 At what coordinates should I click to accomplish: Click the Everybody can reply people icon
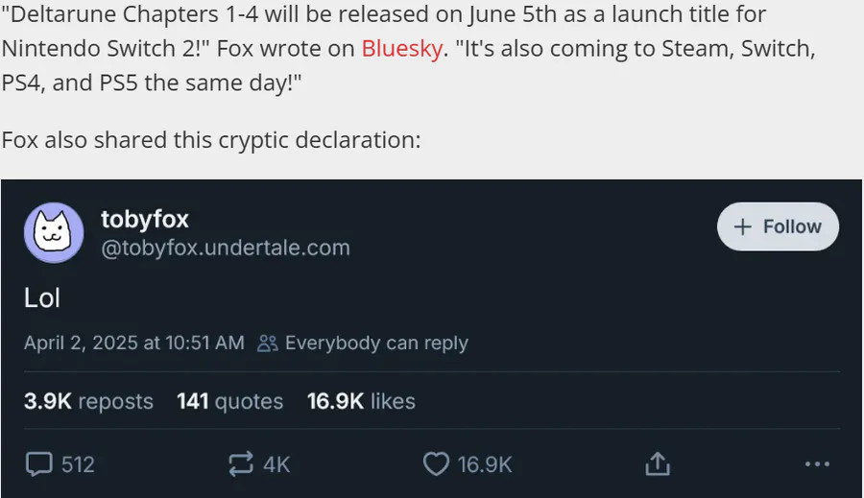pyautogui.click(x=268, y=344)
